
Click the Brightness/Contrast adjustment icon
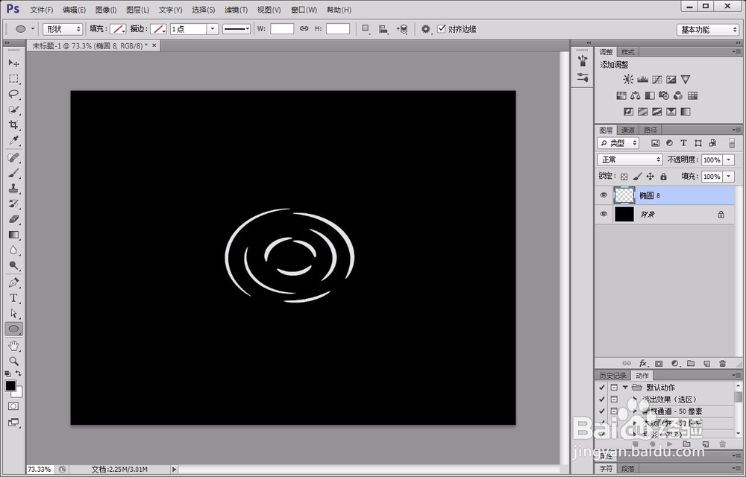pyautogui.click(x=628, y=79)
